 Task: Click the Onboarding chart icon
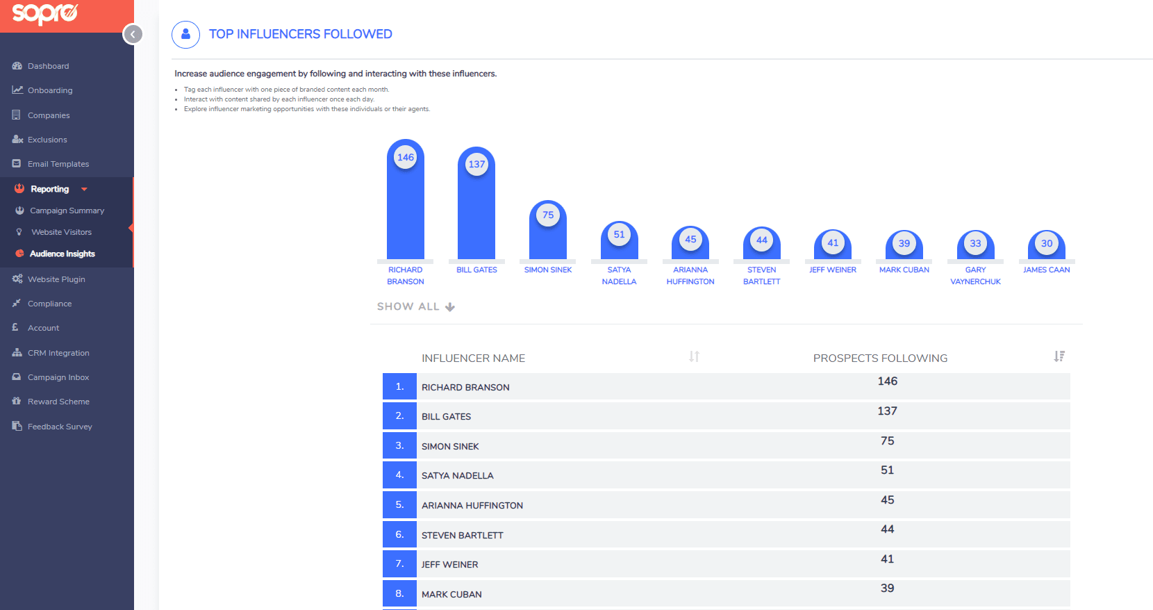tap(17, 90)
